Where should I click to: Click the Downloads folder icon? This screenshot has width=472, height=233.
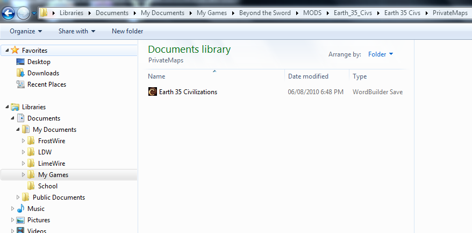(x=20, y=73)
